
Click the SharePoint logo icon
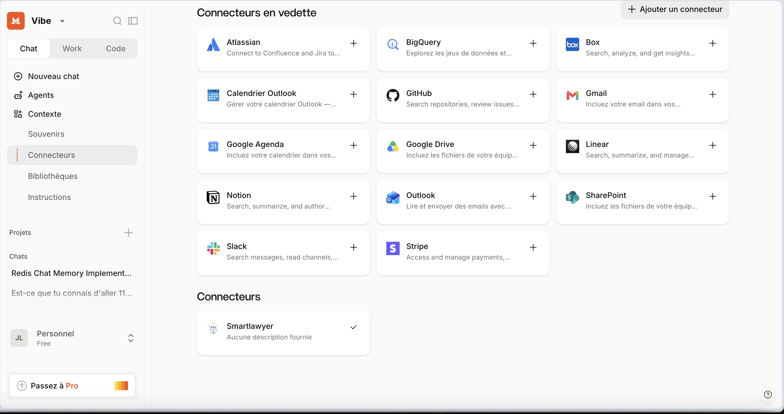pyautogui.click(x=572, y=197)
